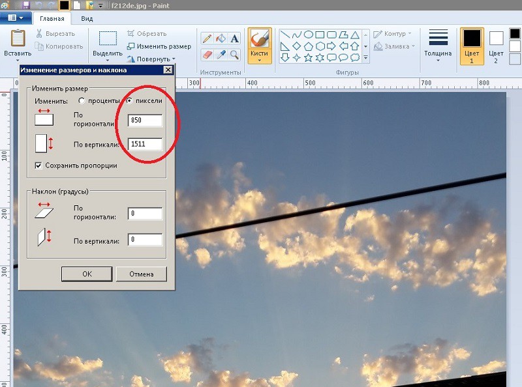Open the Повернуть rotate dropdown
The image size is (522, 387).
[x=155, y=59]
